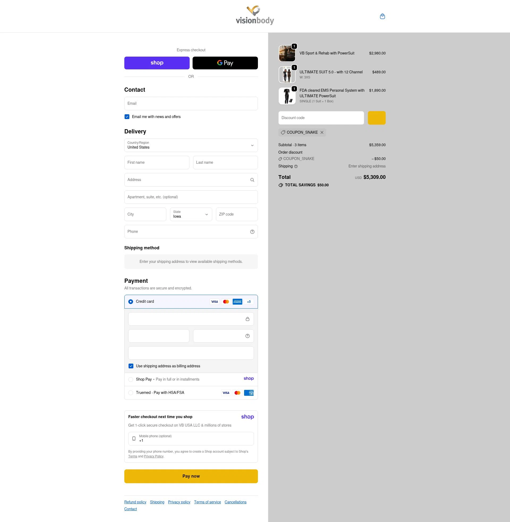The image size is (510, 522).
Task: Remove the COUPON_SNAKE tag via its X icon
Action: pyautogui.click(x=321, y=132)
